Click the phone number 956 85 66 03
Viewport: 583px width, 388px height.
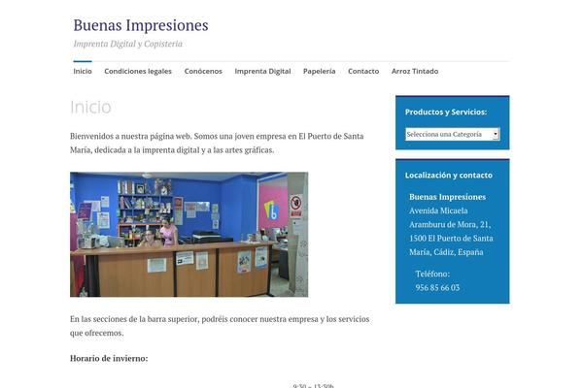coord(437,287)
